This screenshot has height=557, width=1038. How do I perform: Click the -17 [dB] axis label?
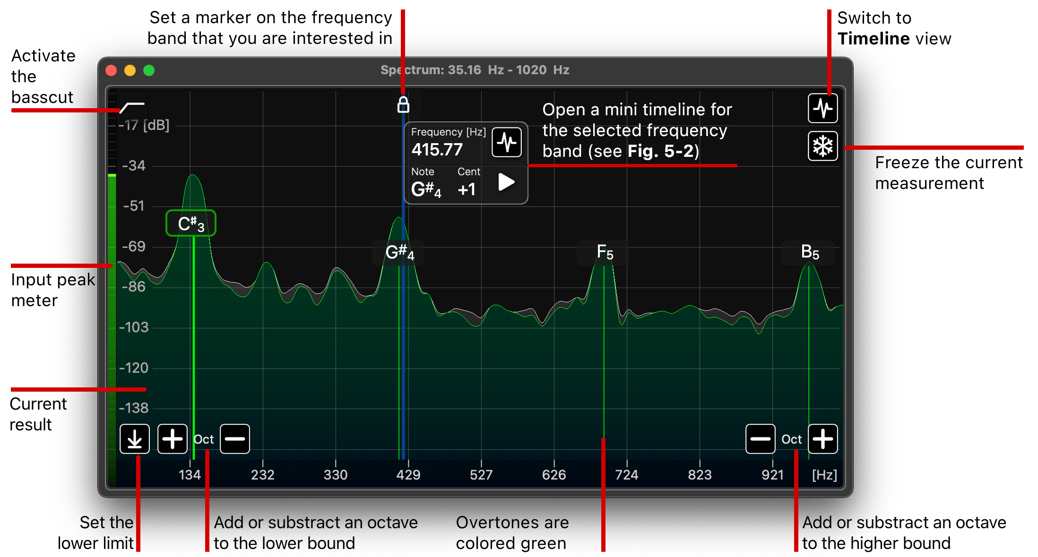tap(144, 125)
